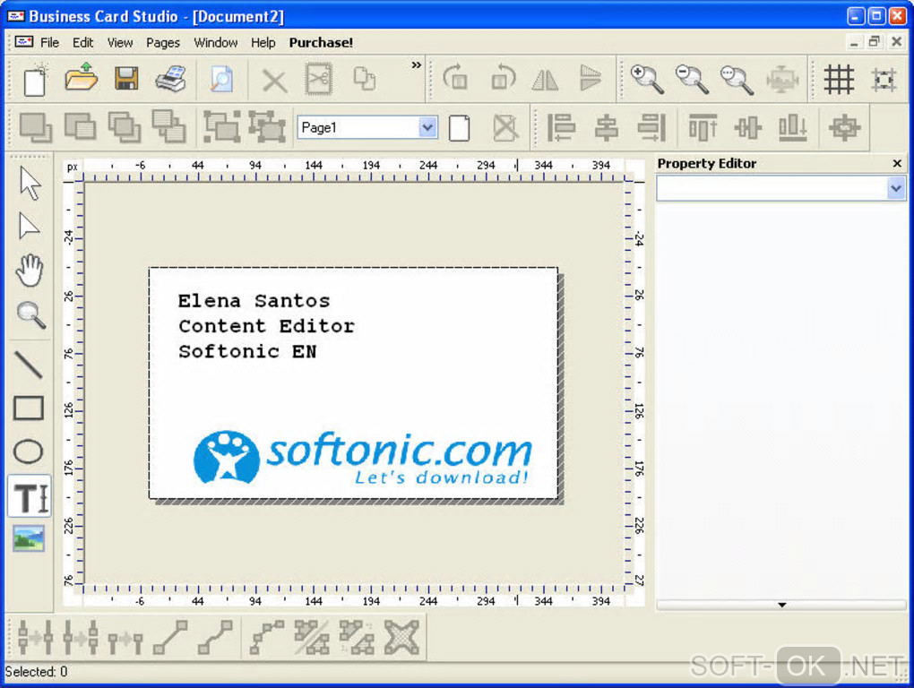Delete selection with the X icon
The height and width of the screenshot is (688, 914).
274,81
